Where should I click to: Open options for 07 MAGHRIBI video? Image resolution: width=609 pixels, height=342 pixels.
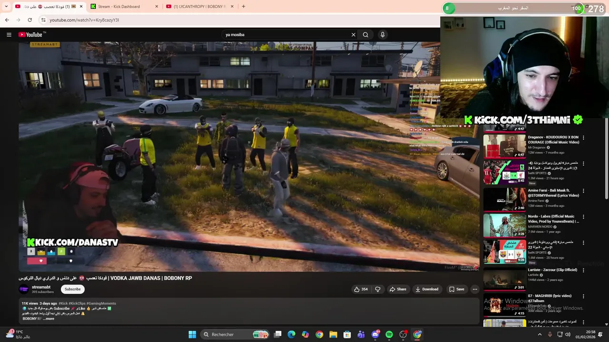[x=583, y=296]
